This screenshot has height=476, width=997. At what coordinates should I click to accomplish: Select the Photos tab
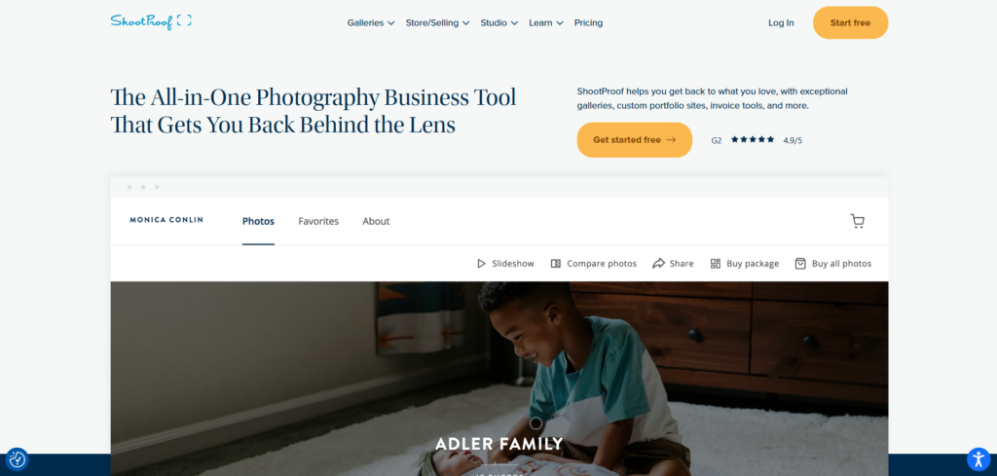click(x=258, y=221)
